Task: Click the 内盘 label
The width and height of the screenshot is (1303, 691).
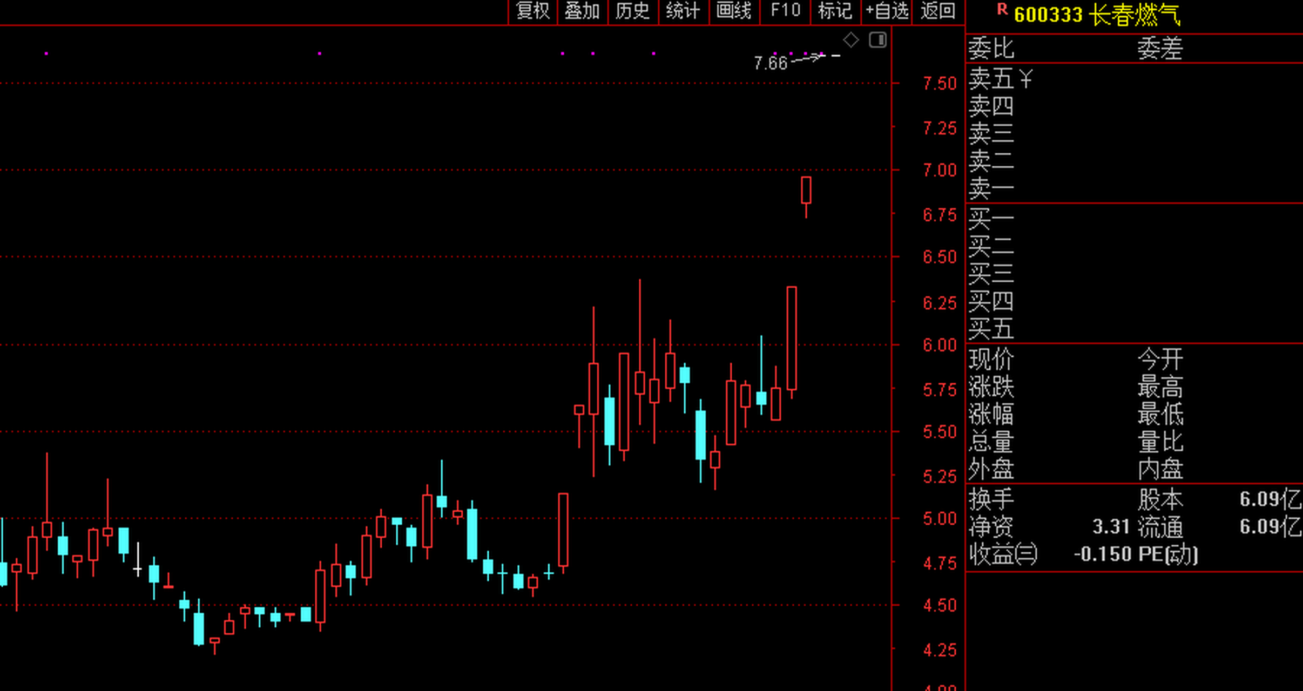Action: tap(1160, 469)
